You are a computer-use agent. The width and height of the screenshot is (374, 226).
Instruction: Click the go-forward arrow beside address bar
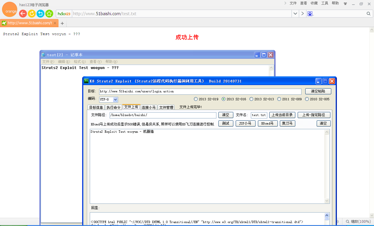point(303,14)
